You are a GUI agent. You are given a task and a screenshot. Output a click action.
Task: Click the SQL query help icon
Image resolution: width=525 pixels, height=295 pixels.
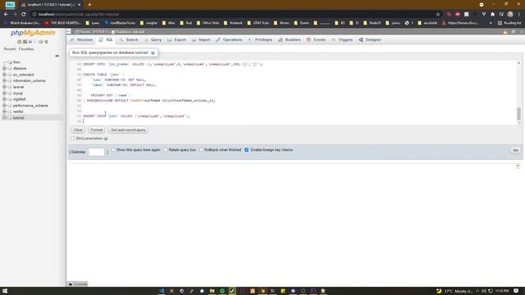(x=153, y=52)
